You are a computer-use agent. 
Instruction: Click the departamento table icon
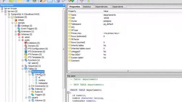coord(30,72)
